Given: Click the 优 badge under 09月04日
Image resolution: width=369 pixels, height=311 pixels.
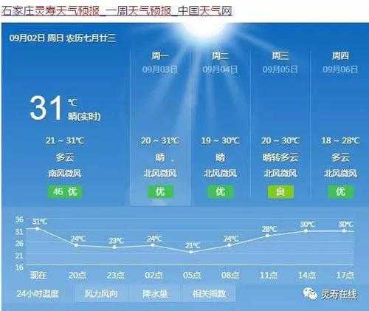Looking at the screenshot, I should pyautogui.click(x=220, y=191).
